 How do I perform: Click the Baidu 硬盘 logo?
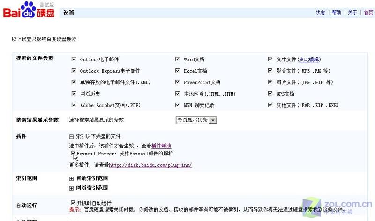point(29,10)
